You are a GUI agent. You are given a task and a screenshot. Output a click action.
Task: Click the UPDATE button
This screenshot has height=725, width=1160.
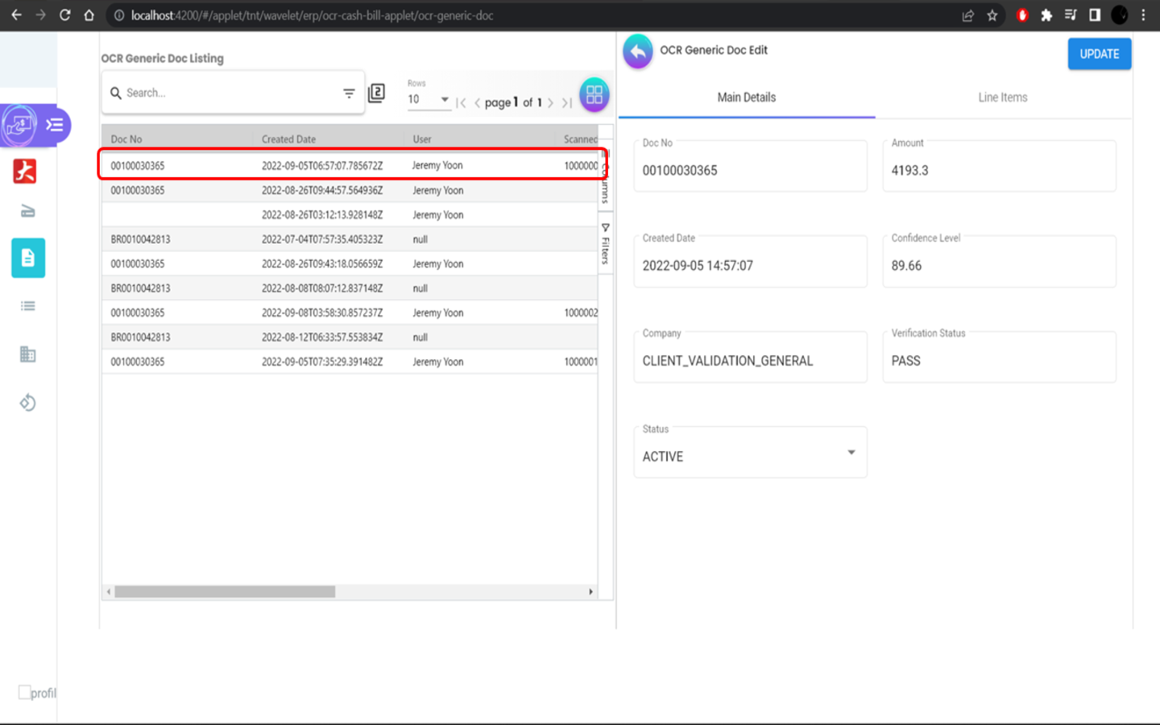click(x=1099, y=54)
